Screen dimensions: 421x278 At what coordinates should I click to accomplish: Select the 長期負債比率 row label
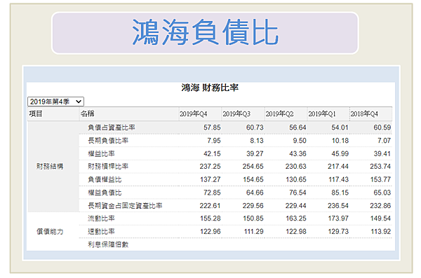(108, 141)
